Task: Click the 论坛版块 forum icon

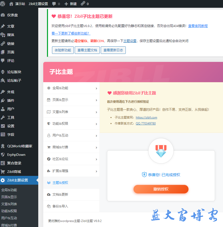Action: 2,72
